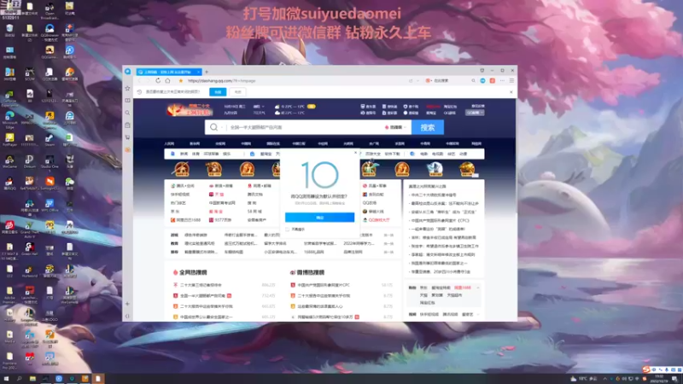Viewport: 683px width, 384px height.
Task: Expand the shopping links row chevron
Action: click(478, 288)
